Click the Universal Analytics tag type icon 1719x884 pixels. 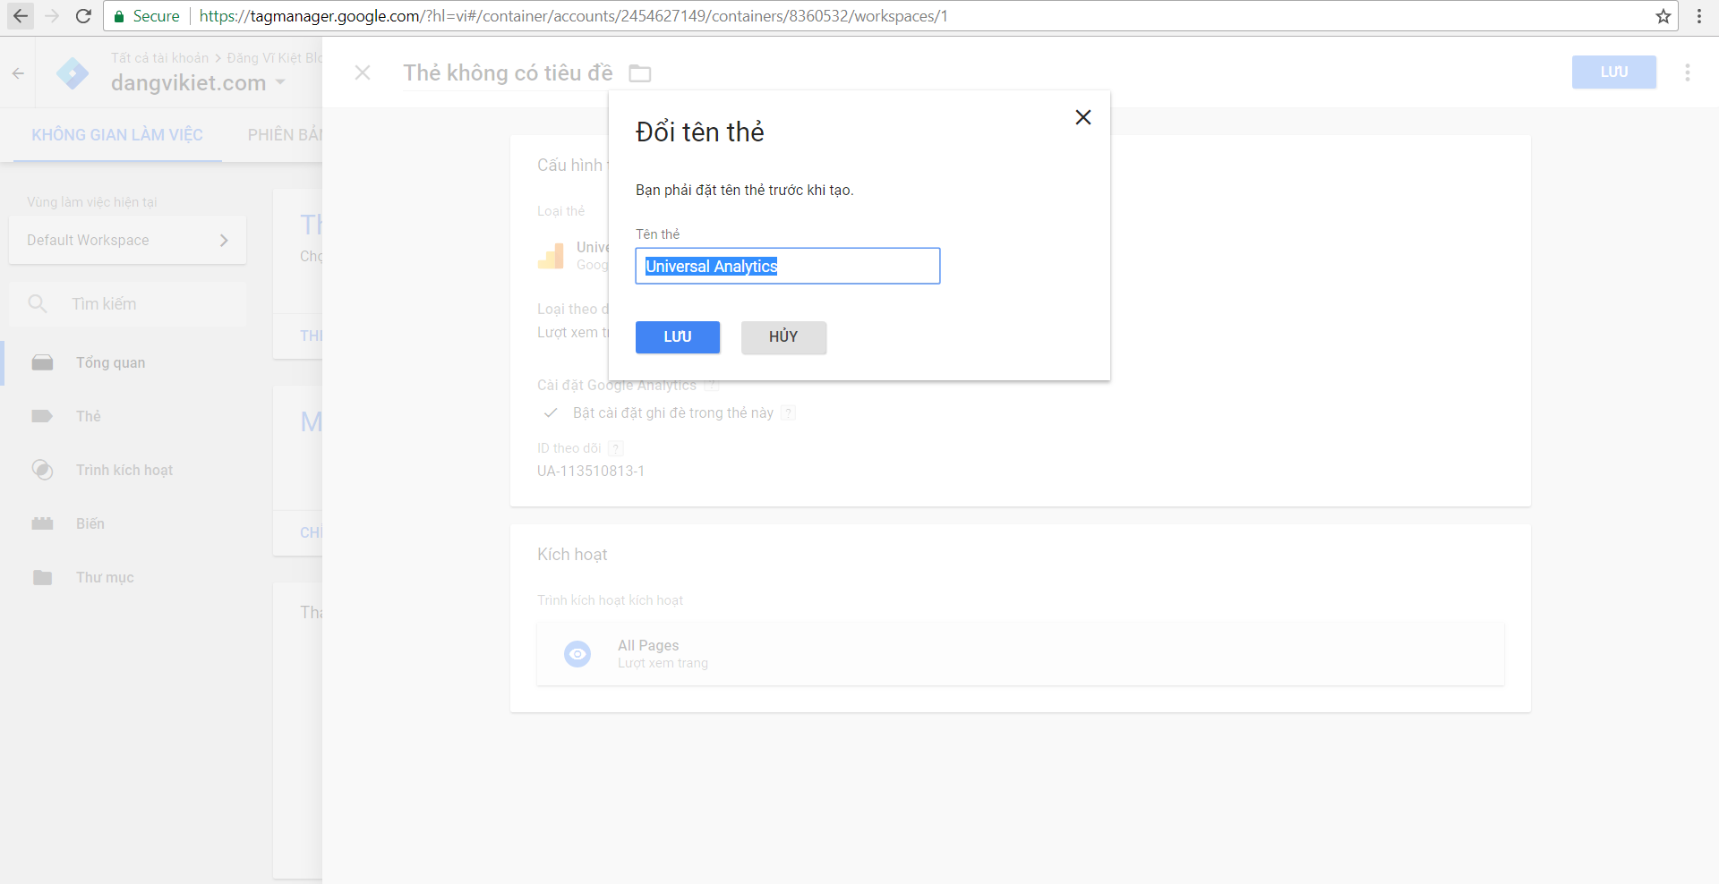552,256
